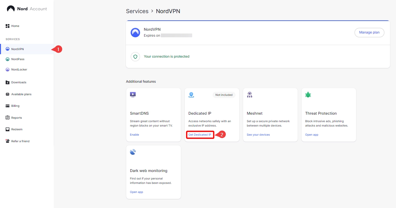
Task: Go to Downloads page
Action: (19, 82)
